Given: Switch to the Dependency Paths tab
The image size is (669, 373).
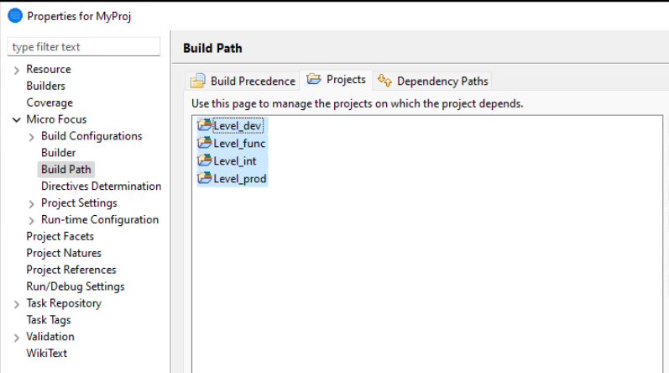Looking at the screenshot, I should point(442,81).
